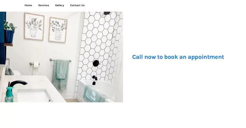
Task: Click the black tub spout above the bathtub
Action: pos(95,78)
